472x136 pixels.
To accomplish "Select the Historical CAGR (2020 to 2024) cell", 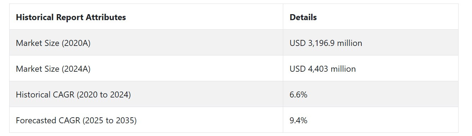I will (146, 94).
